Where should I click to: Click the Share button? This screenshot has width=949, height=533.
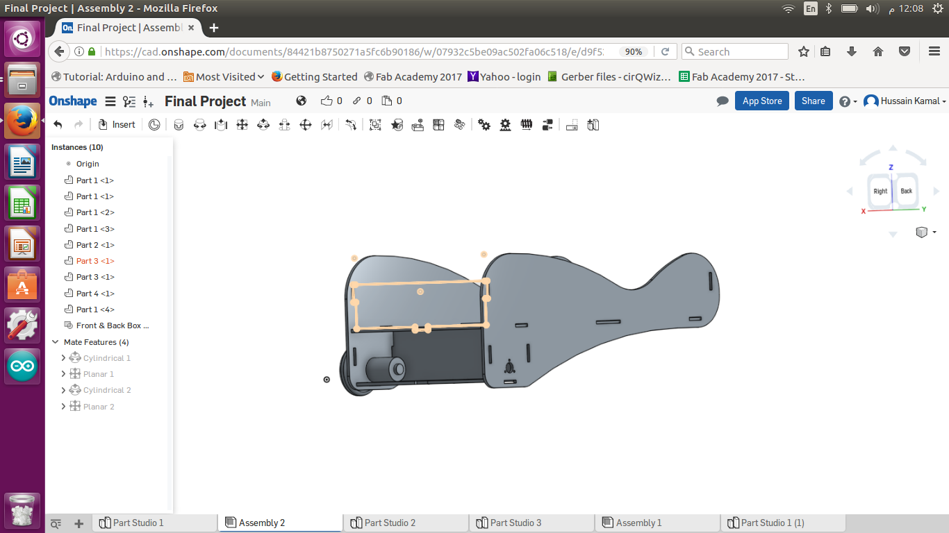[x=813, y=101]
